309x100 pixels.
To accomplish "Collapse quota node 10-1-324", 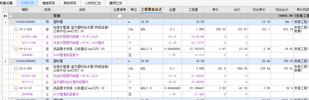I will pyautogui.click(x=16, y=29).
